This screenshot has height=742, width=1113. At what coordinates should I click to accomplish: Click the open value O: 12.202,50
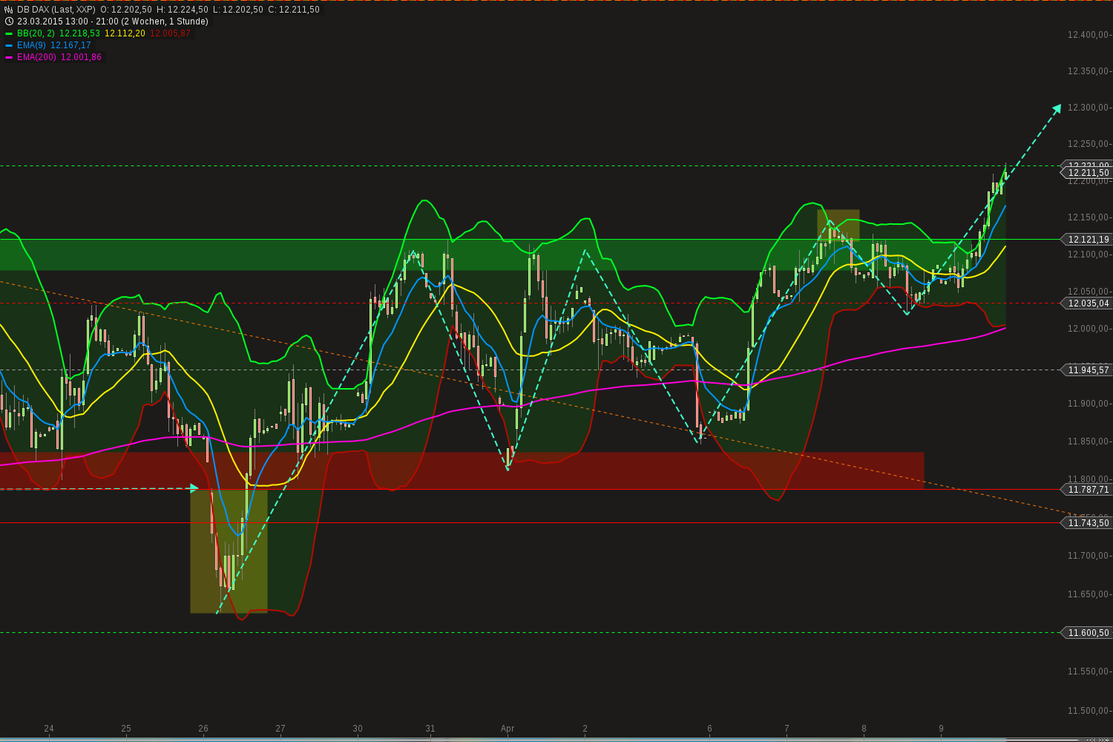(126, 10)
